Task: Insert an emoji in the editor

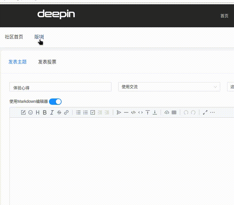Action: 30,112
